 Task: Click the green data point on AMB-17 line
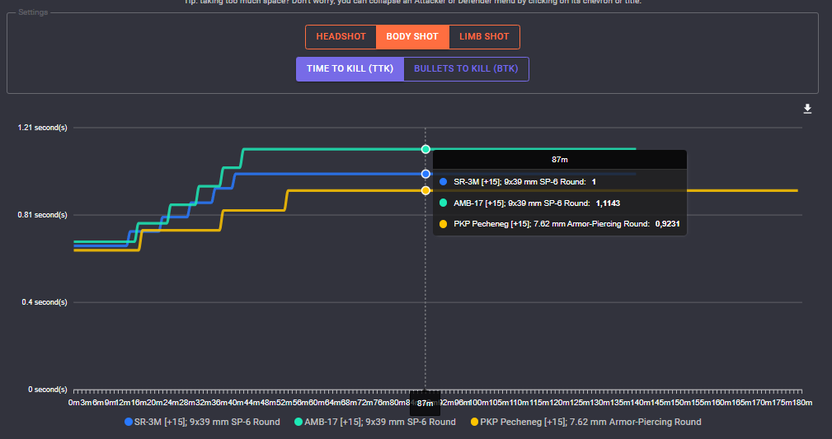point(425,149)
